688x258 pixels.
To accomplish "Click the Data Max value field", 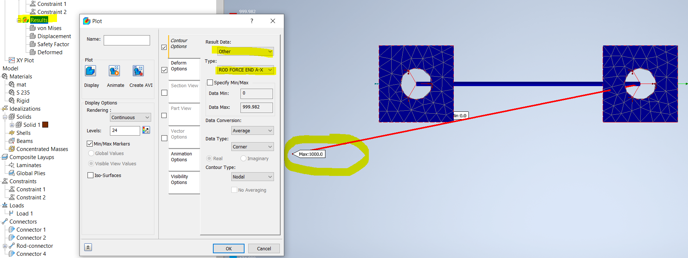I will point(257,107).
